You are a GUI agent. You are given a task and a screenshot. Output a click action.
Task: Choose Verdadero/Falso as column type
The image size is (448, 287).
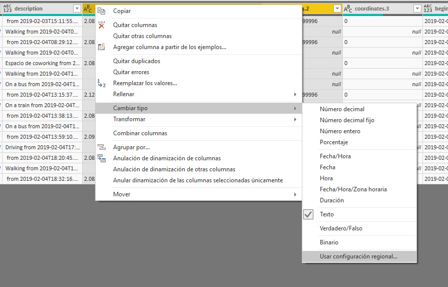click(x=341, y=228)
